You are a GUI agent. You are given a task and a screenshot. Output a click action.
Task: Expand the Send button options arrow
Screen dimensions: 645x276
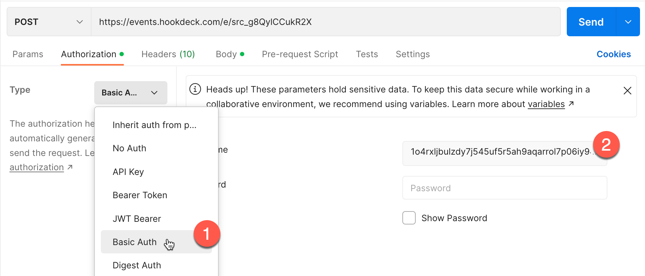(628, 22)
